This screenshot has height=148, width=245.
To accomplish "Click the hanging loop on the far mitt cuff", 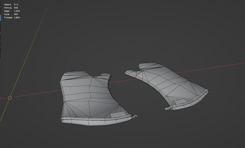I will point(168,109).
